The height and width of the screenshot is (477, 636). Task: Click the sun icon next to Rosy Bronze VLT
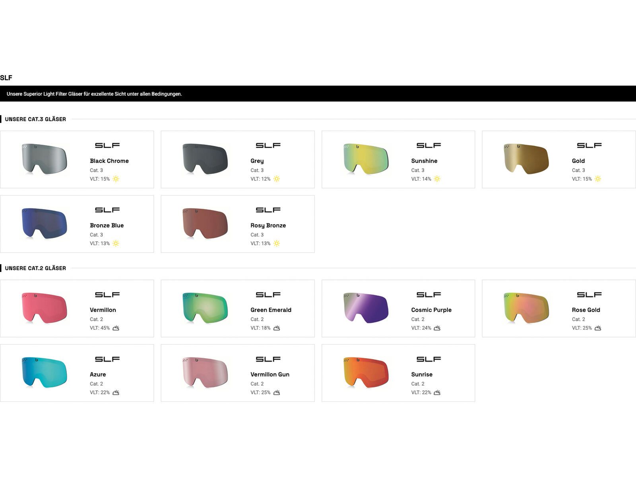(277, 243)
